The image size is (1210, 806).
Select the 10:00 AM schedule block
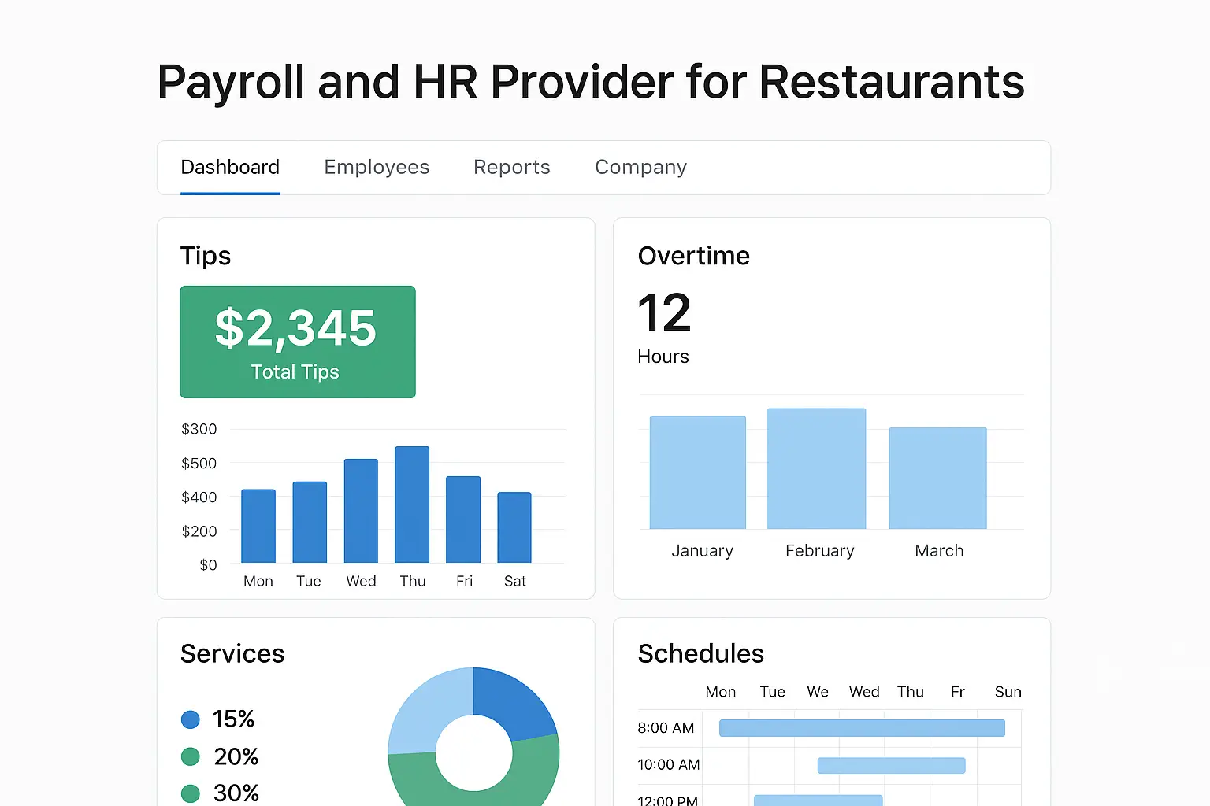(891, 765)
